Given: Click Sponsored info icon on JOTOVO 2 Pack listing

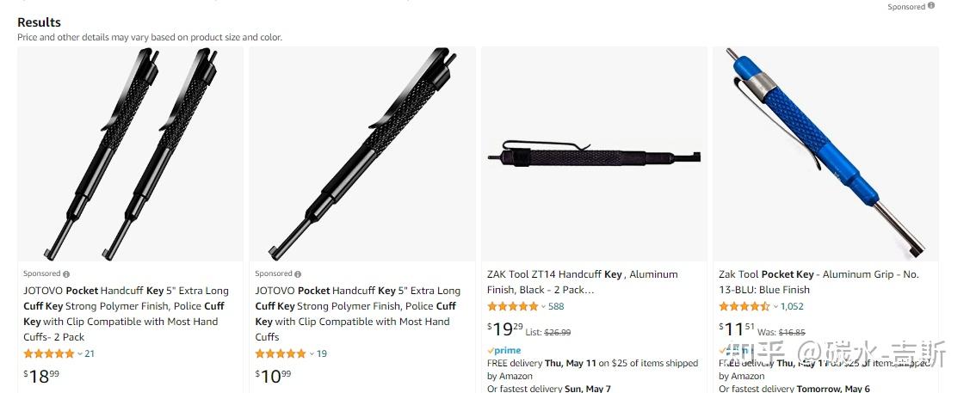Looking at the screenshot, I should pos(66,274).
